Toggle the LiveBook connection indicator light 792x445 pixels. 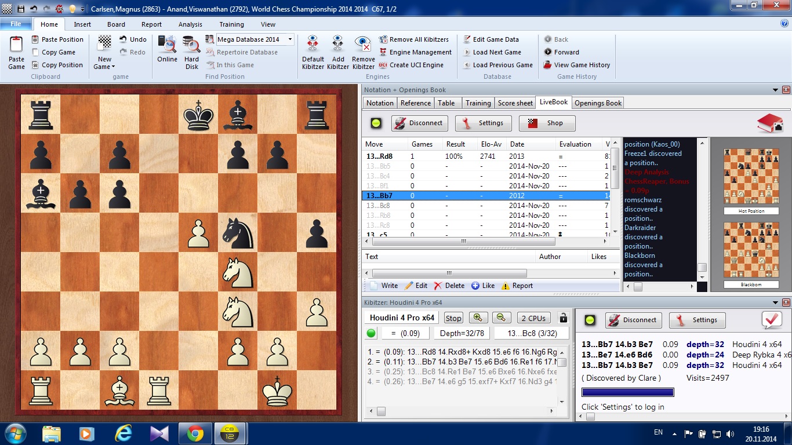click(x=376, y=123)
